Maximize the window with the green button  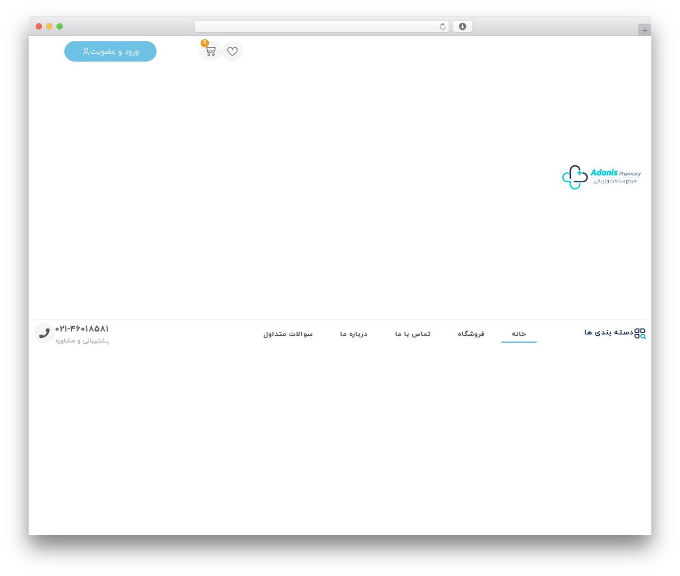pos(59,27)
